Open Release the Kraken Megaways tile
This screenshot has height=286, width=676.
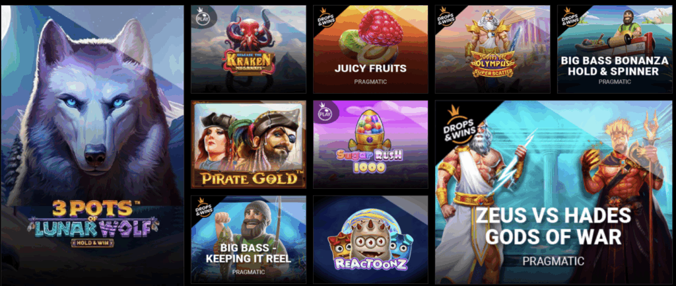pyautogui.click(x=249, y=49)
